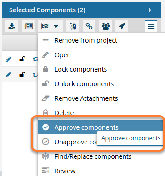Toggle the open padlock on the first row
The image size is (165, 176).
22,59
